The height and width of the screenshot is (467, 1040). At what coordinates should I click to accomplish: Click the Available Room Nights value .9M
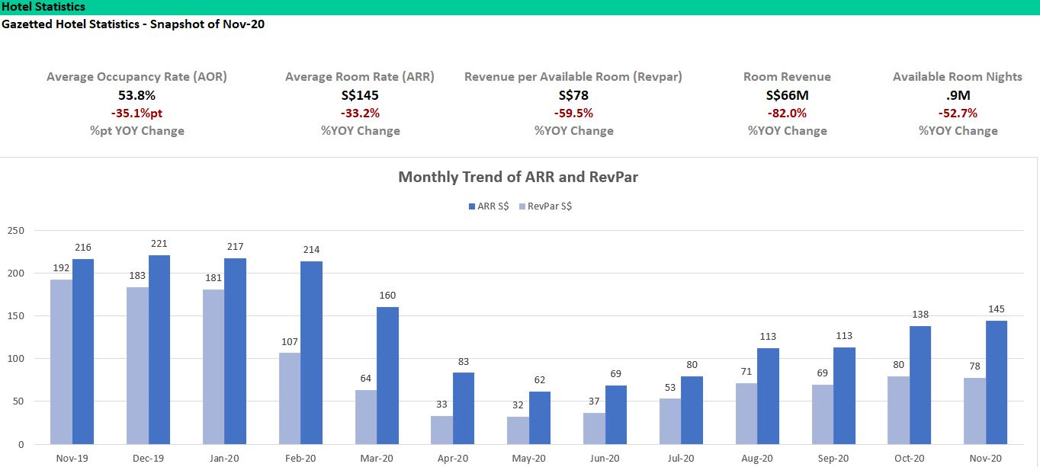[958, 95]
